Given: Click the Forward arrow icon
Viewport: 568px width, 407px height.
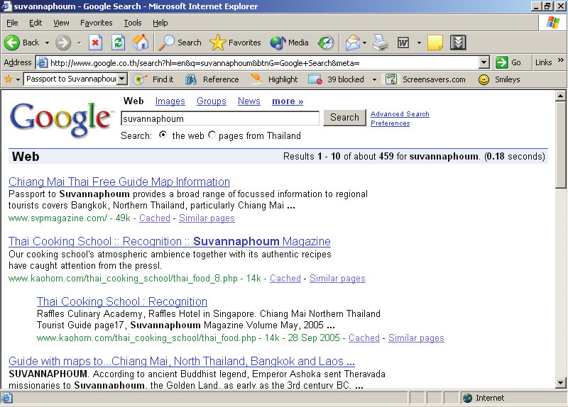Looking at the screenshot, I should tap(63, 43).
